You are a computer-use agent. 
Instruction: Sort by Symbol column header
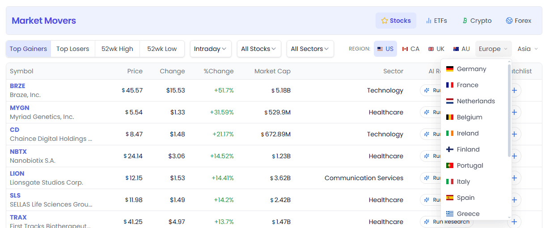(x=21, y=71)
